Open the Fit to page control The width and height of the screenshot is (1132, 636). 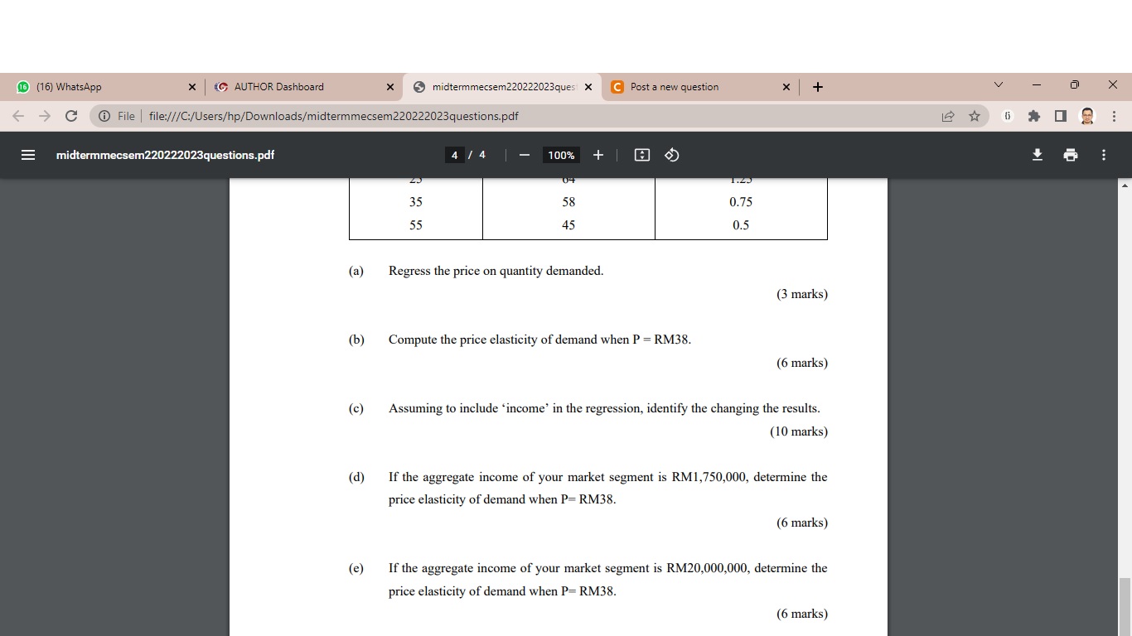(x=641, y=155)
